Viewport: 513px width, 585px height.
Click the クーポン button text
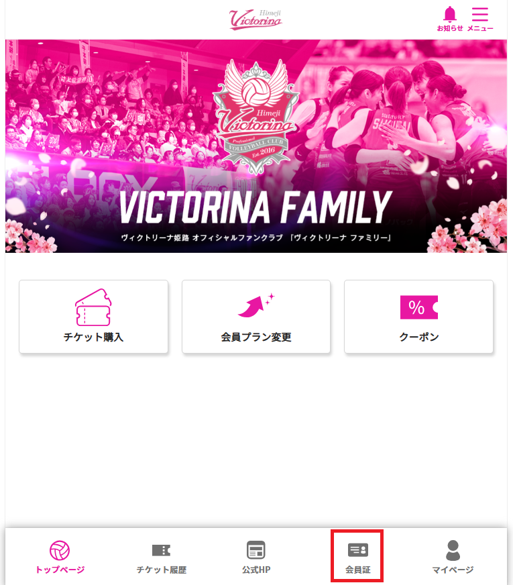point(418,337)
